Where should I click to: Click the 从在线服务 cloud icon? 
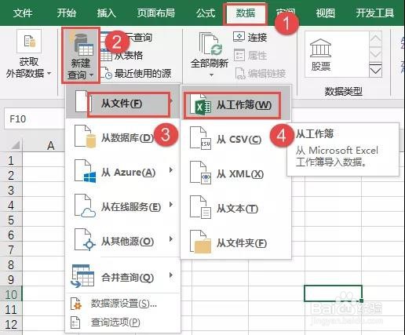85,206
